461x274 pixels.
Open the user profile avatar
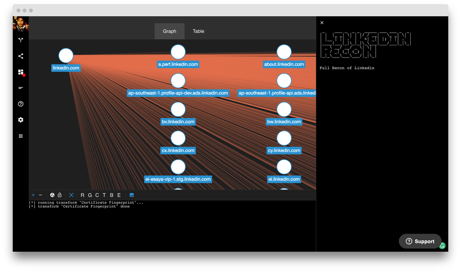pos(21,24)
